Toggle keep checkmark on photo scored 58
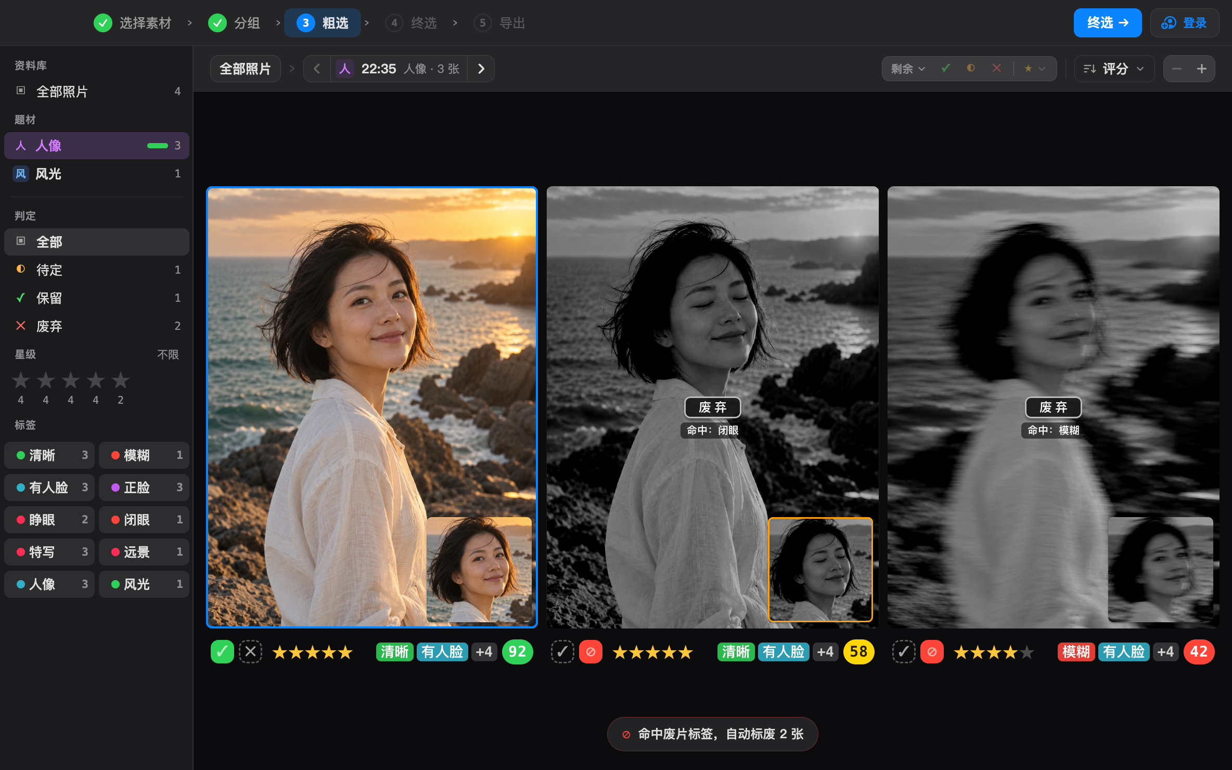Viewport: 1232px width, 770px height. coord(562,651)
